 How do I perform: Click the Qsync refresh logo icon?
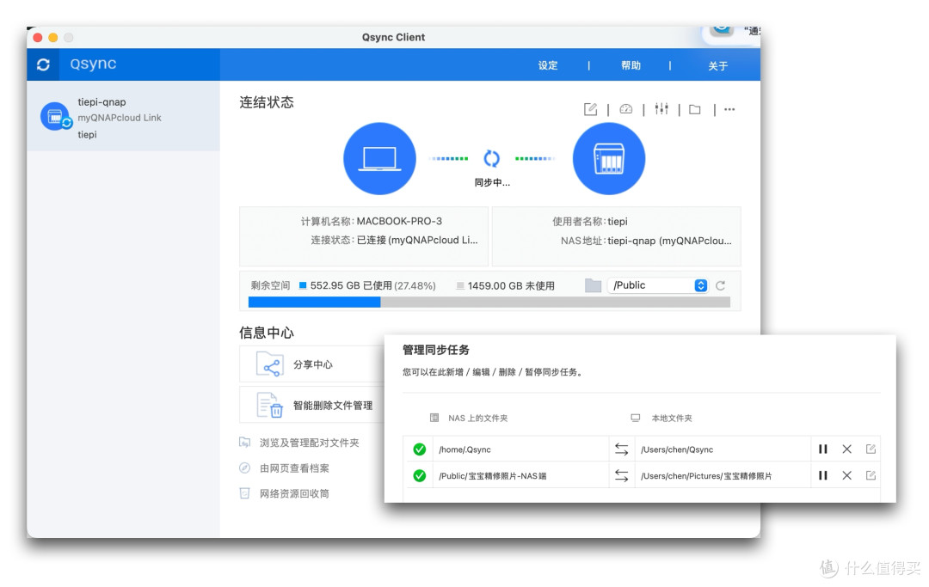pos(43,64)
